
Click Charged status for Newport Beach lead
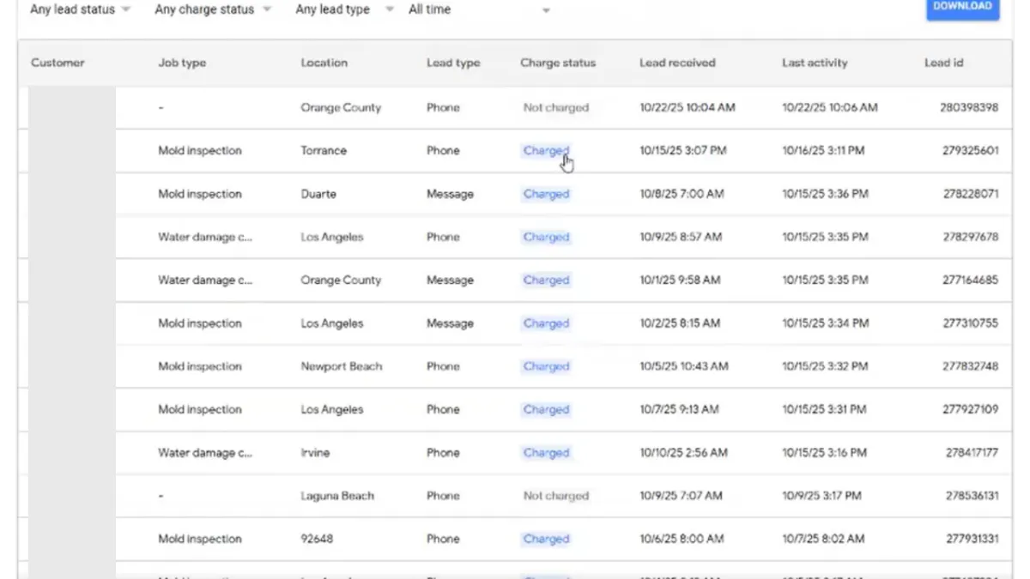[546, 366]
